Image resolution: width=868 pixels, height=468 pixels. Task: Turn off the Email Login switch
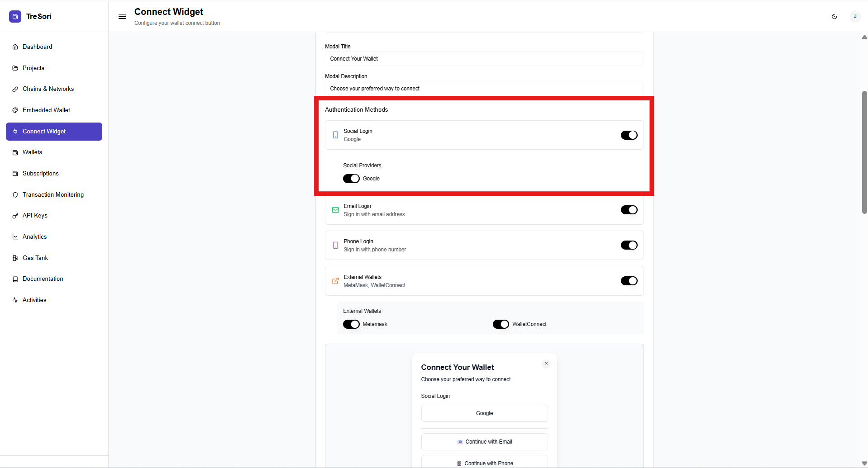[x=629, y=210]
